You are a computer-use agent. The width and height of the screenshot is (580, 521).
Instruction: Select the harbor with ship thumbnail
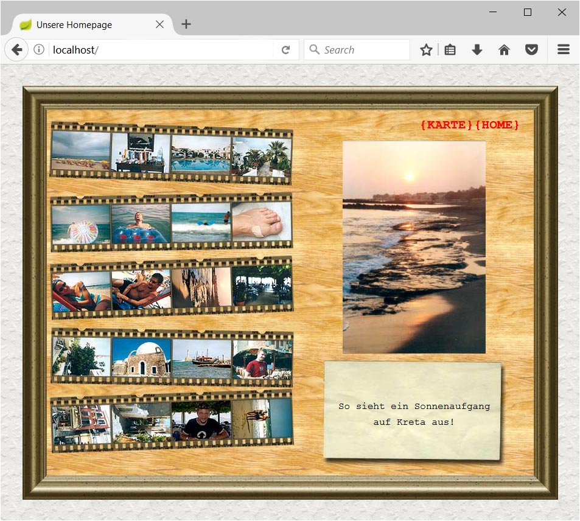click(201, 359)
